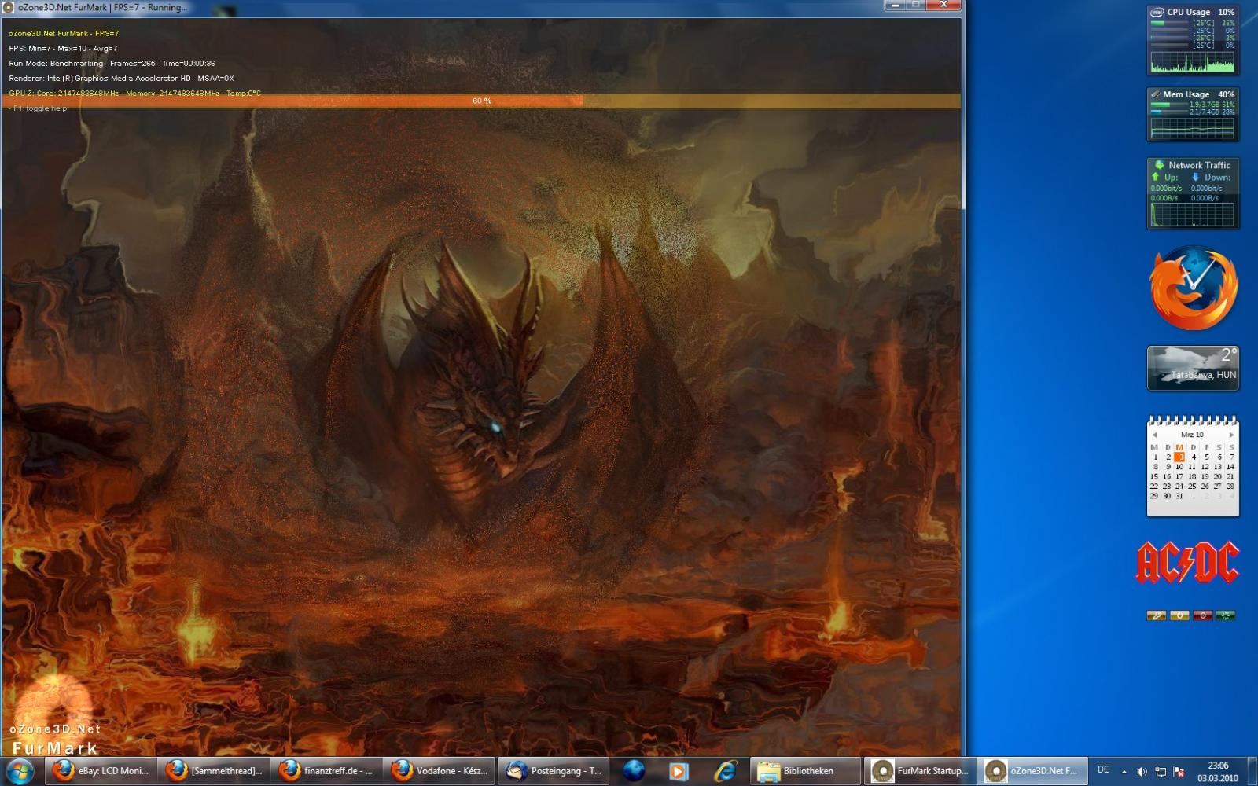This screenshot has width=1258, height=786.
Task: Click the Renderer Intel Graphics info line
Action: click(122, 79)
